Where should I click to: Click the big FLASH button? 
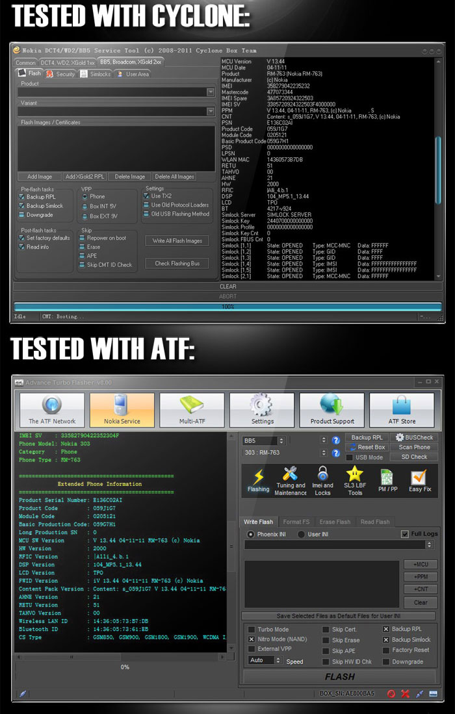pyautogui.click(x=340, y=677)
